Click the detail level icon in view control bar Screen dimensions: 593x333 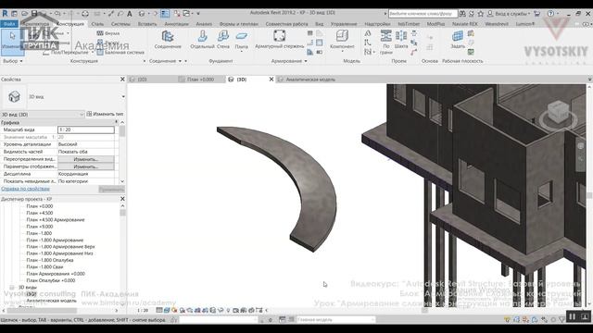(159, 310)
